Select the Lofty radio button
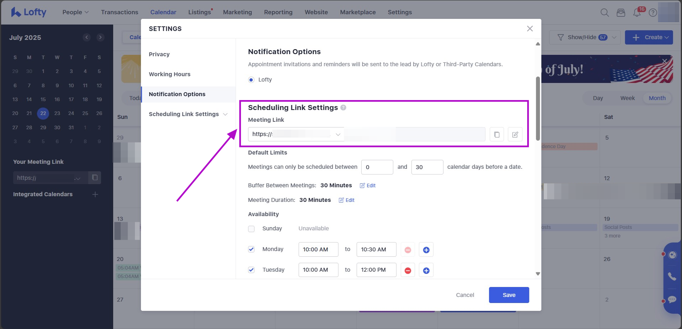682x329 pixels. 251,80
